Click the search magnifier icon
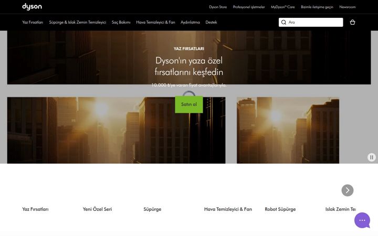This screenshot has height=236, width=378. coord(283,22)
